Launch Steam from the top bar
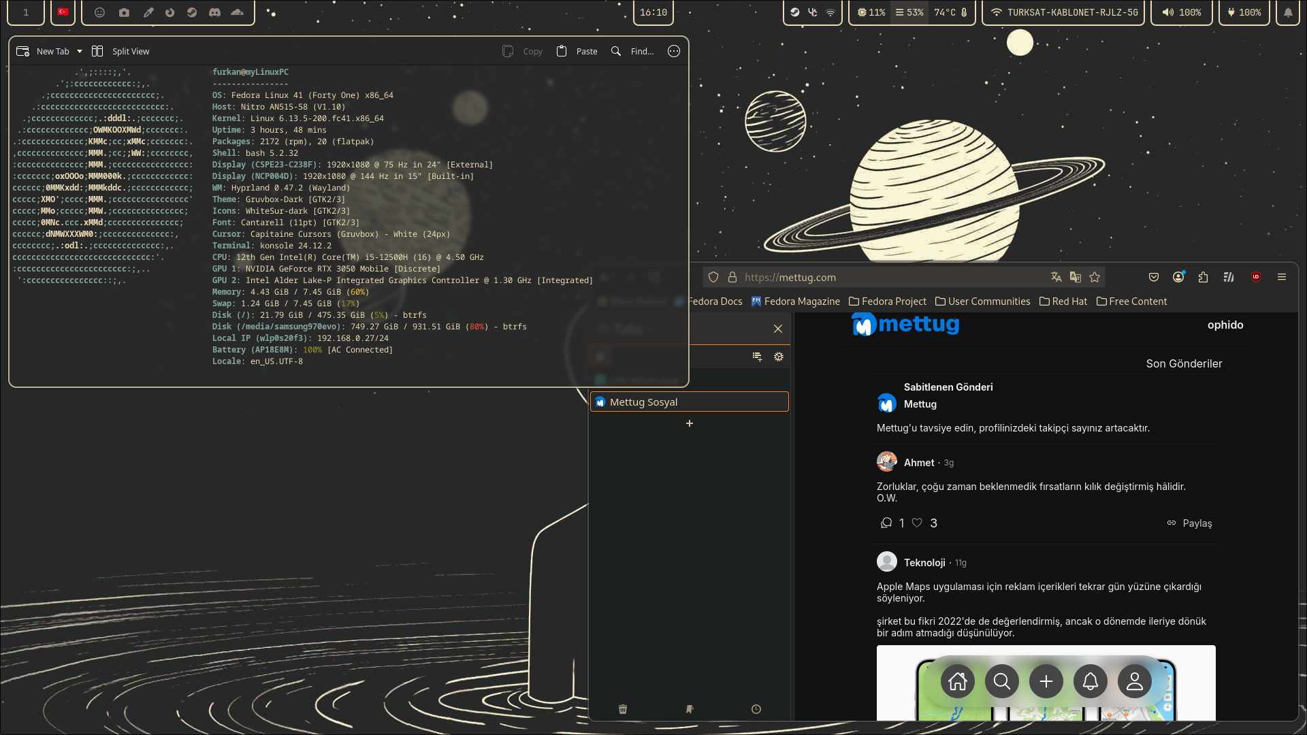This screenshot has height=735, width=1307. click(192, 12)
